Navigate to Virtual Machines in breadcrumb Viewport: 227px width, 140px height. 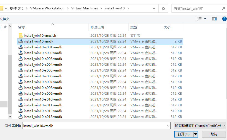(84, 8)
